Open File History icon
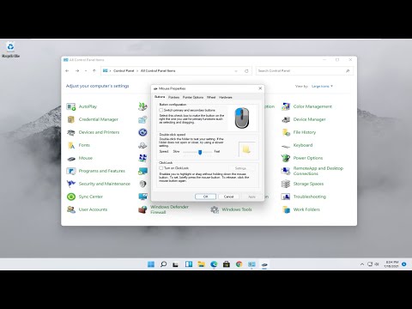 (286, 132)
